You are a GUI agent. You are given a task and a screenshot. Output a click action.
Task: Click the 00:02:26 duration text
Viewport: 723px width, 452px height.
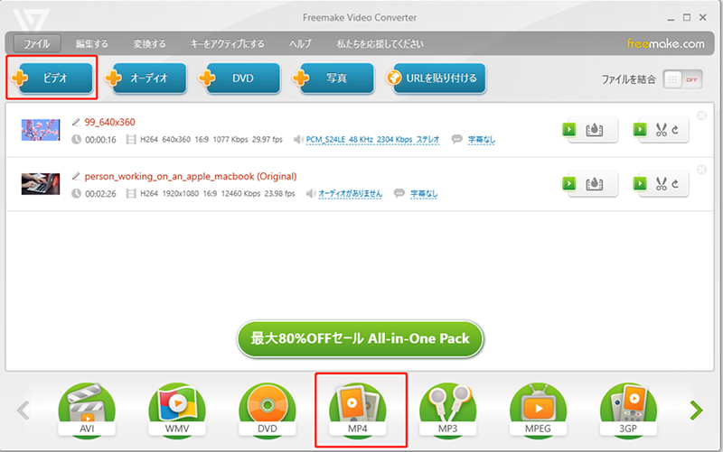[100, 194]
